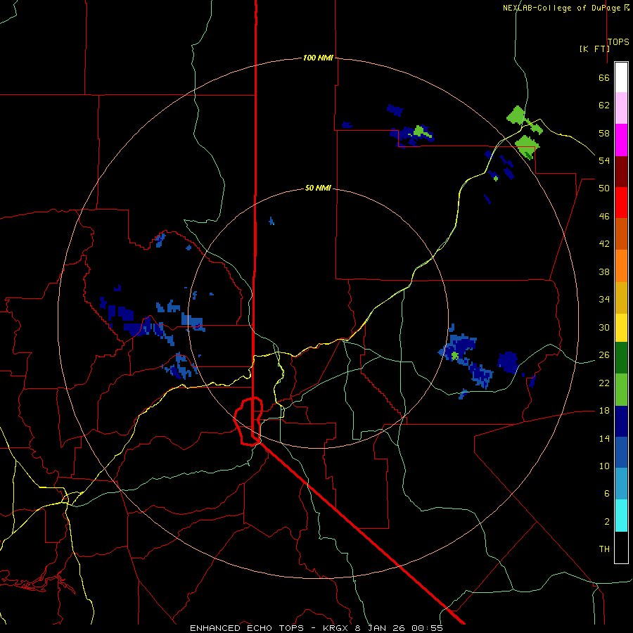Click the dark red 50-54 kft legend swatch
633x633 pixels.
[x=621, y=172]
